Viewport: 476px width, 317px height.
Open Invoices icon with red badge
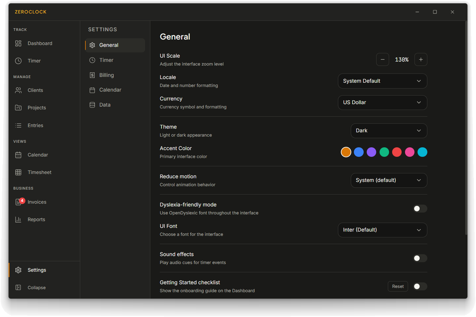coord(19,202)
